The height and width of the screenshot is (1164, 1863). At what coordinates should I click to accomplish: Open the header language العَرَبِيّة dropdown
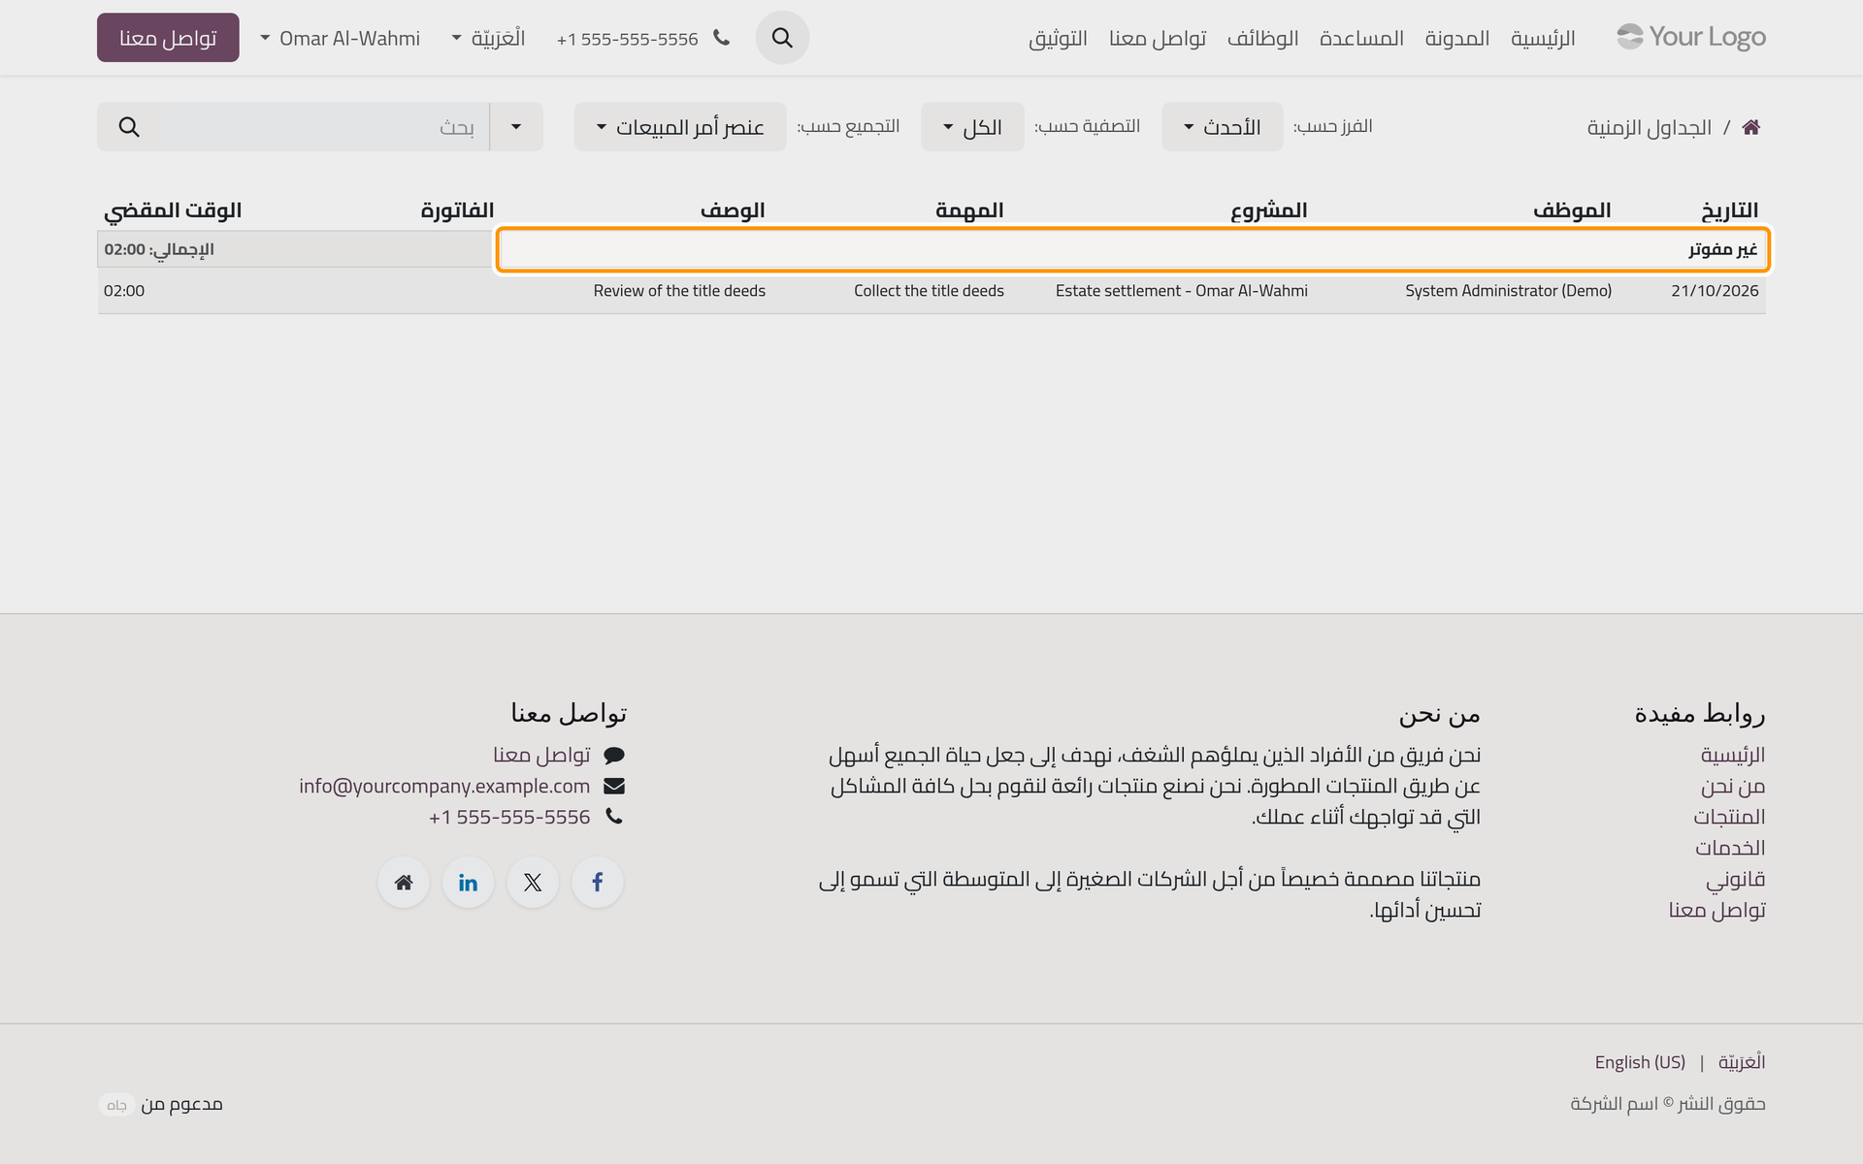(489, 38)
